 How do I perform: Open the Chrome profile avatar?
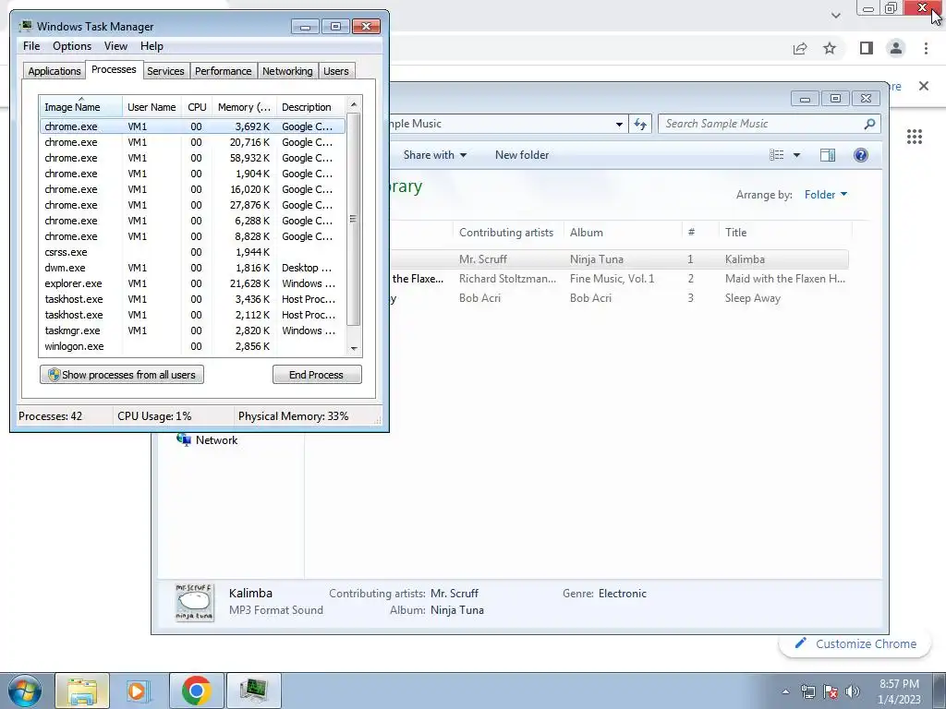(896, 48)
